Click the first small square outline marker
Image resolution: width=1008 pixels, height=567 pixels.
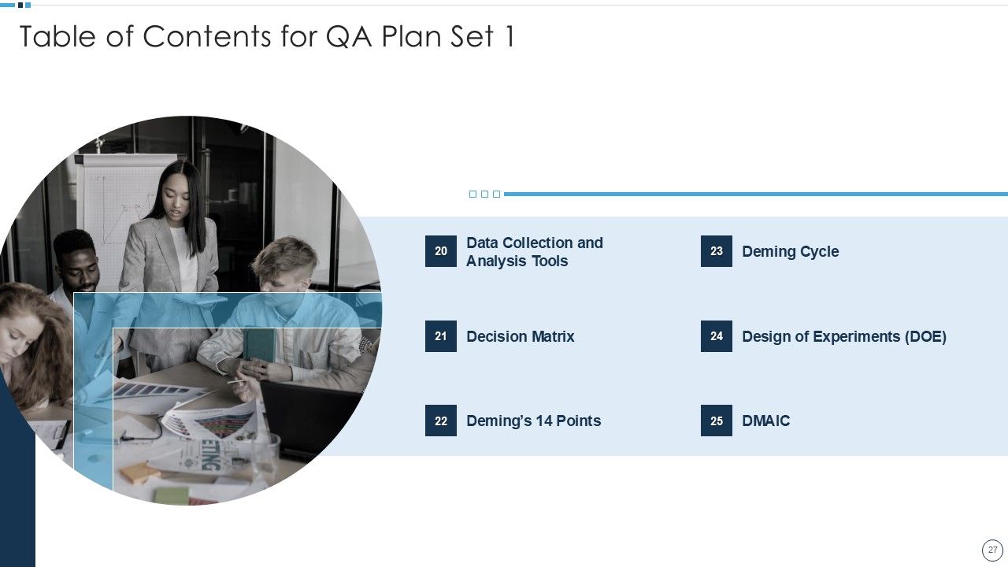[x=472, y=194]
